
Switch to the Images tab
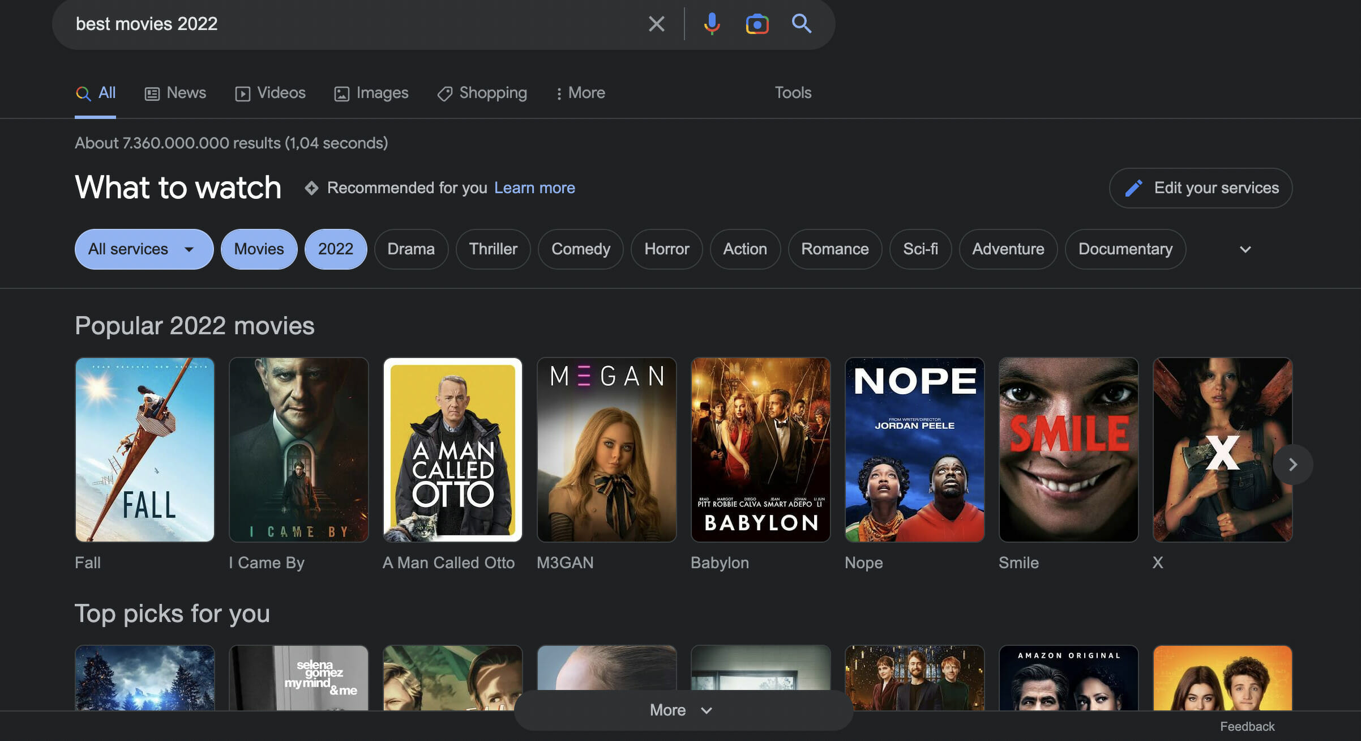pyautogui.click(x=371, y=93)
